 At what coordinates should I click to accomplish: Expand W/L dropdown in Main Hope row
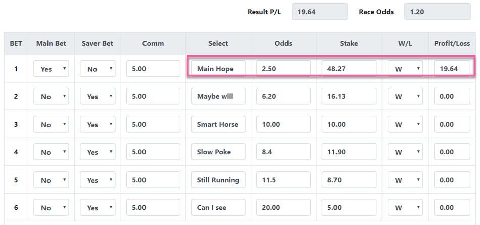click(405, 69)
